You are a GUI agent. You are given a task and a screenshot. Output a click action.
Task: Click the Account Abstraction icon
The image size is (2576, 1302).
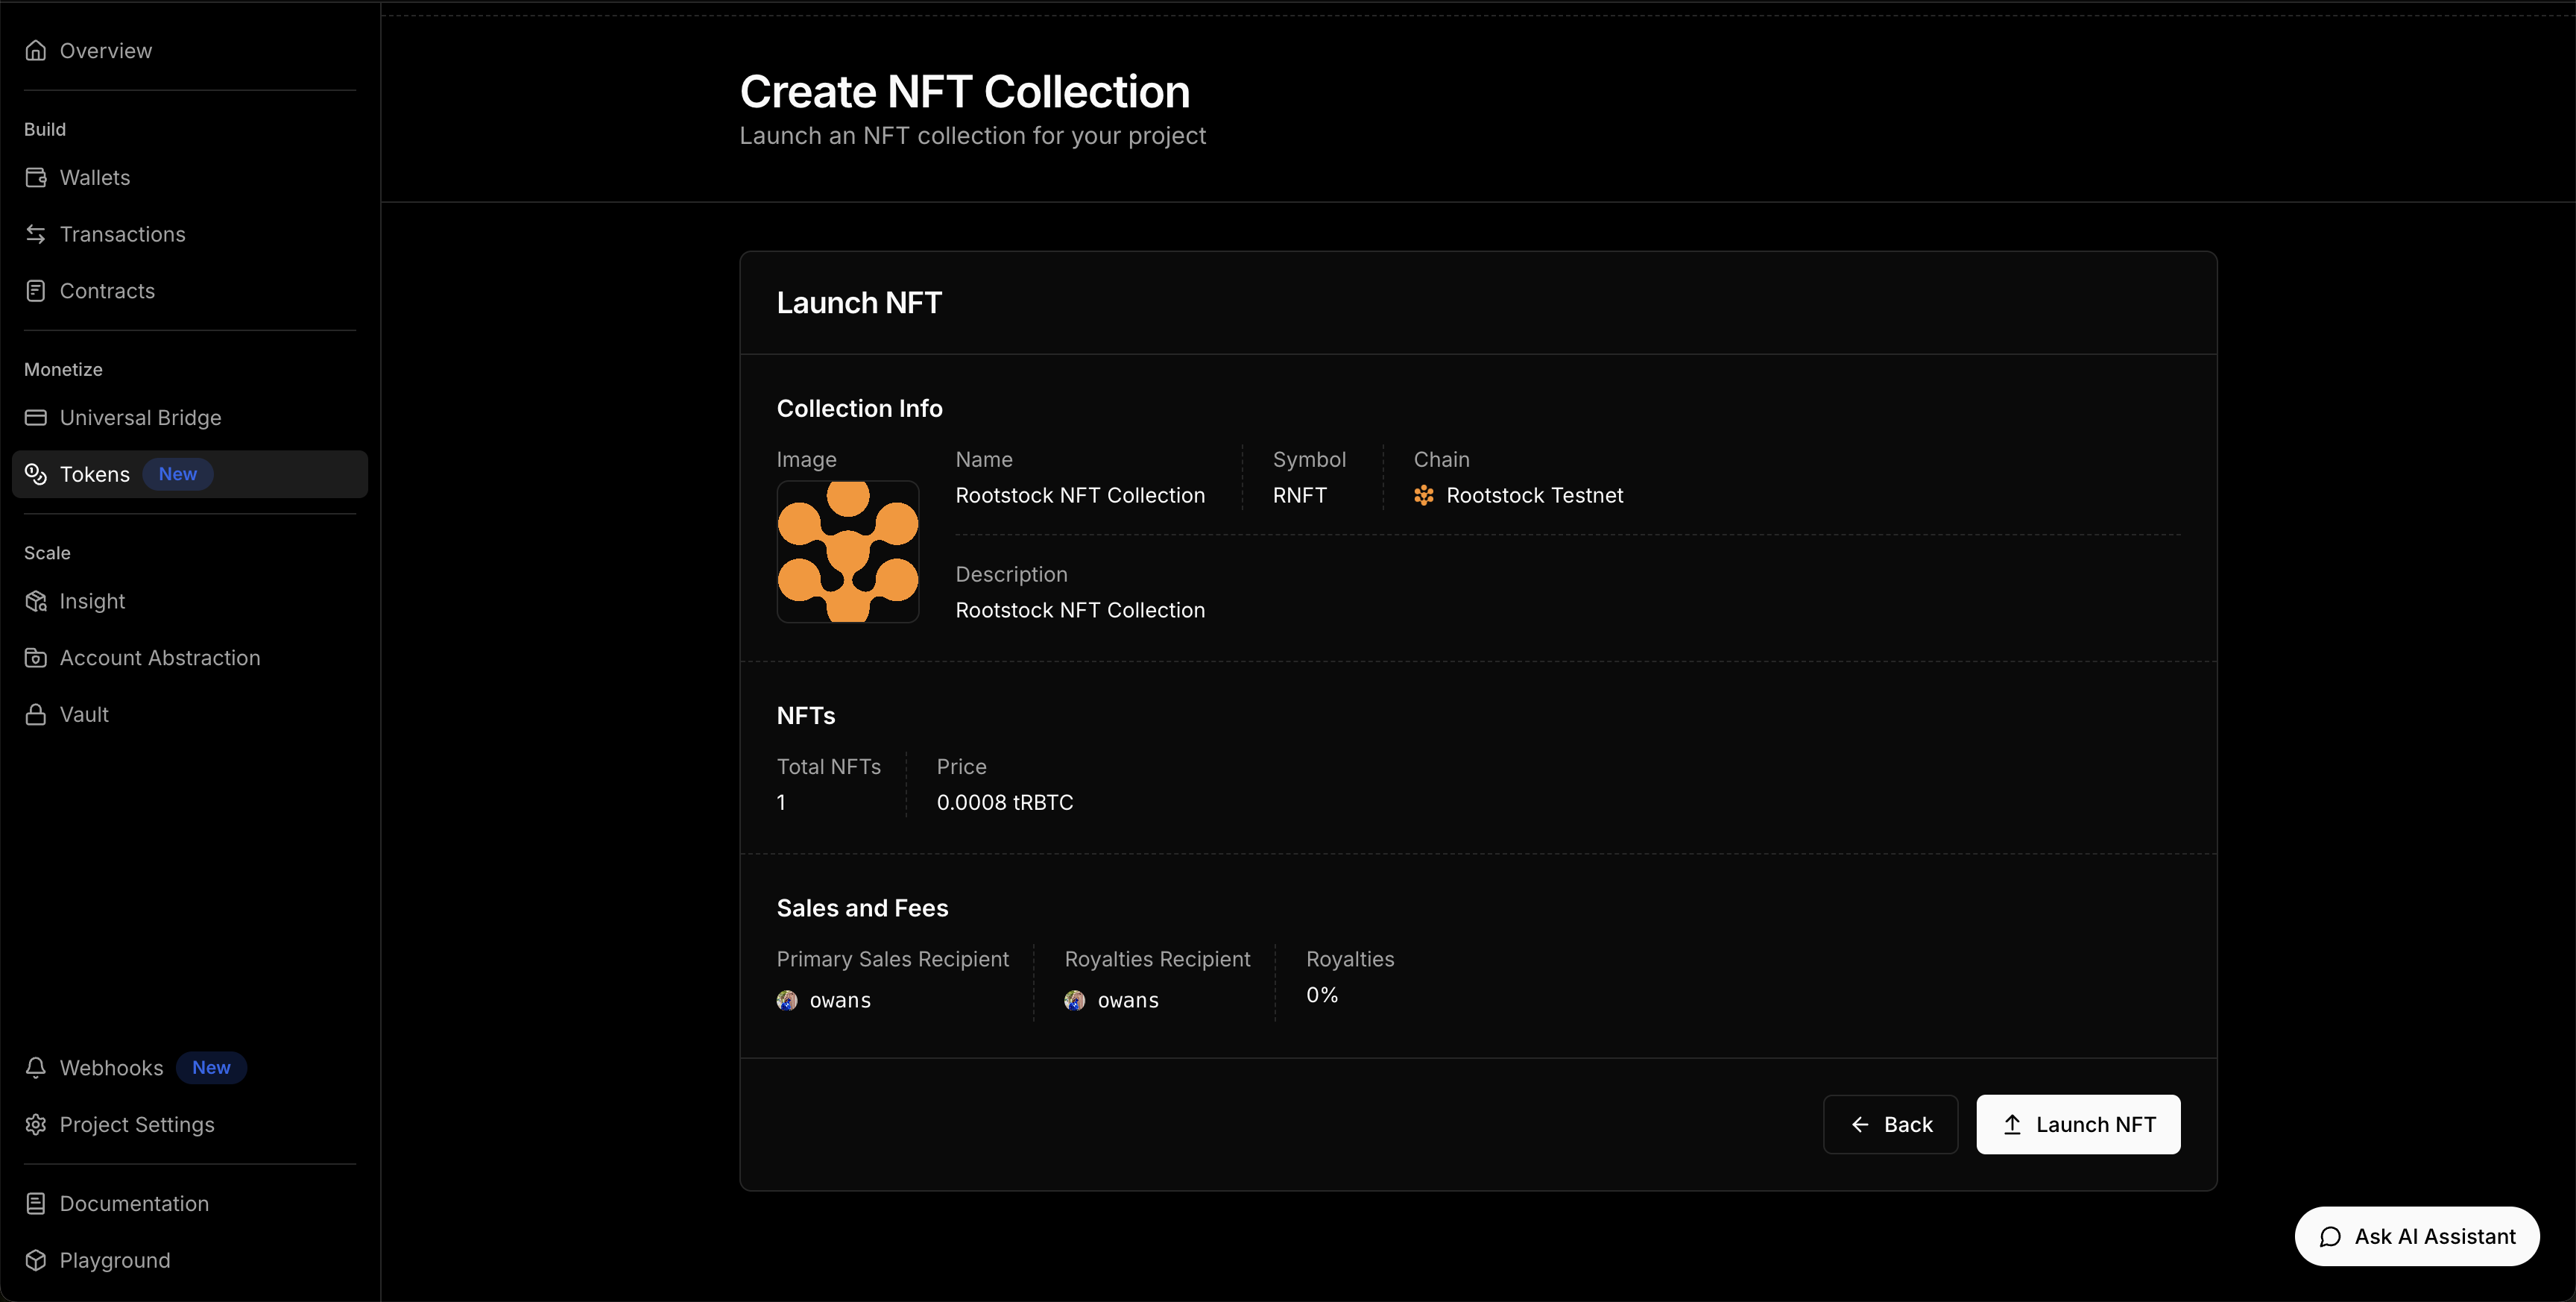pos(36,658)
